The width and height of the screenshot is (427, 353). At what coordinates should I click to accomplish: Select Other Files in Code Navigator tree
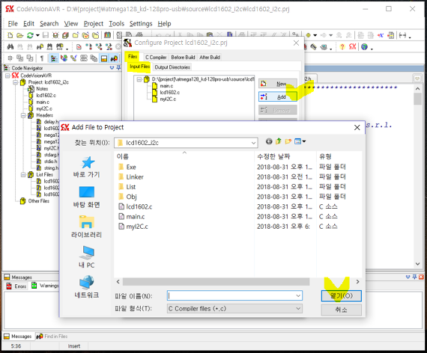pos(35,201)
